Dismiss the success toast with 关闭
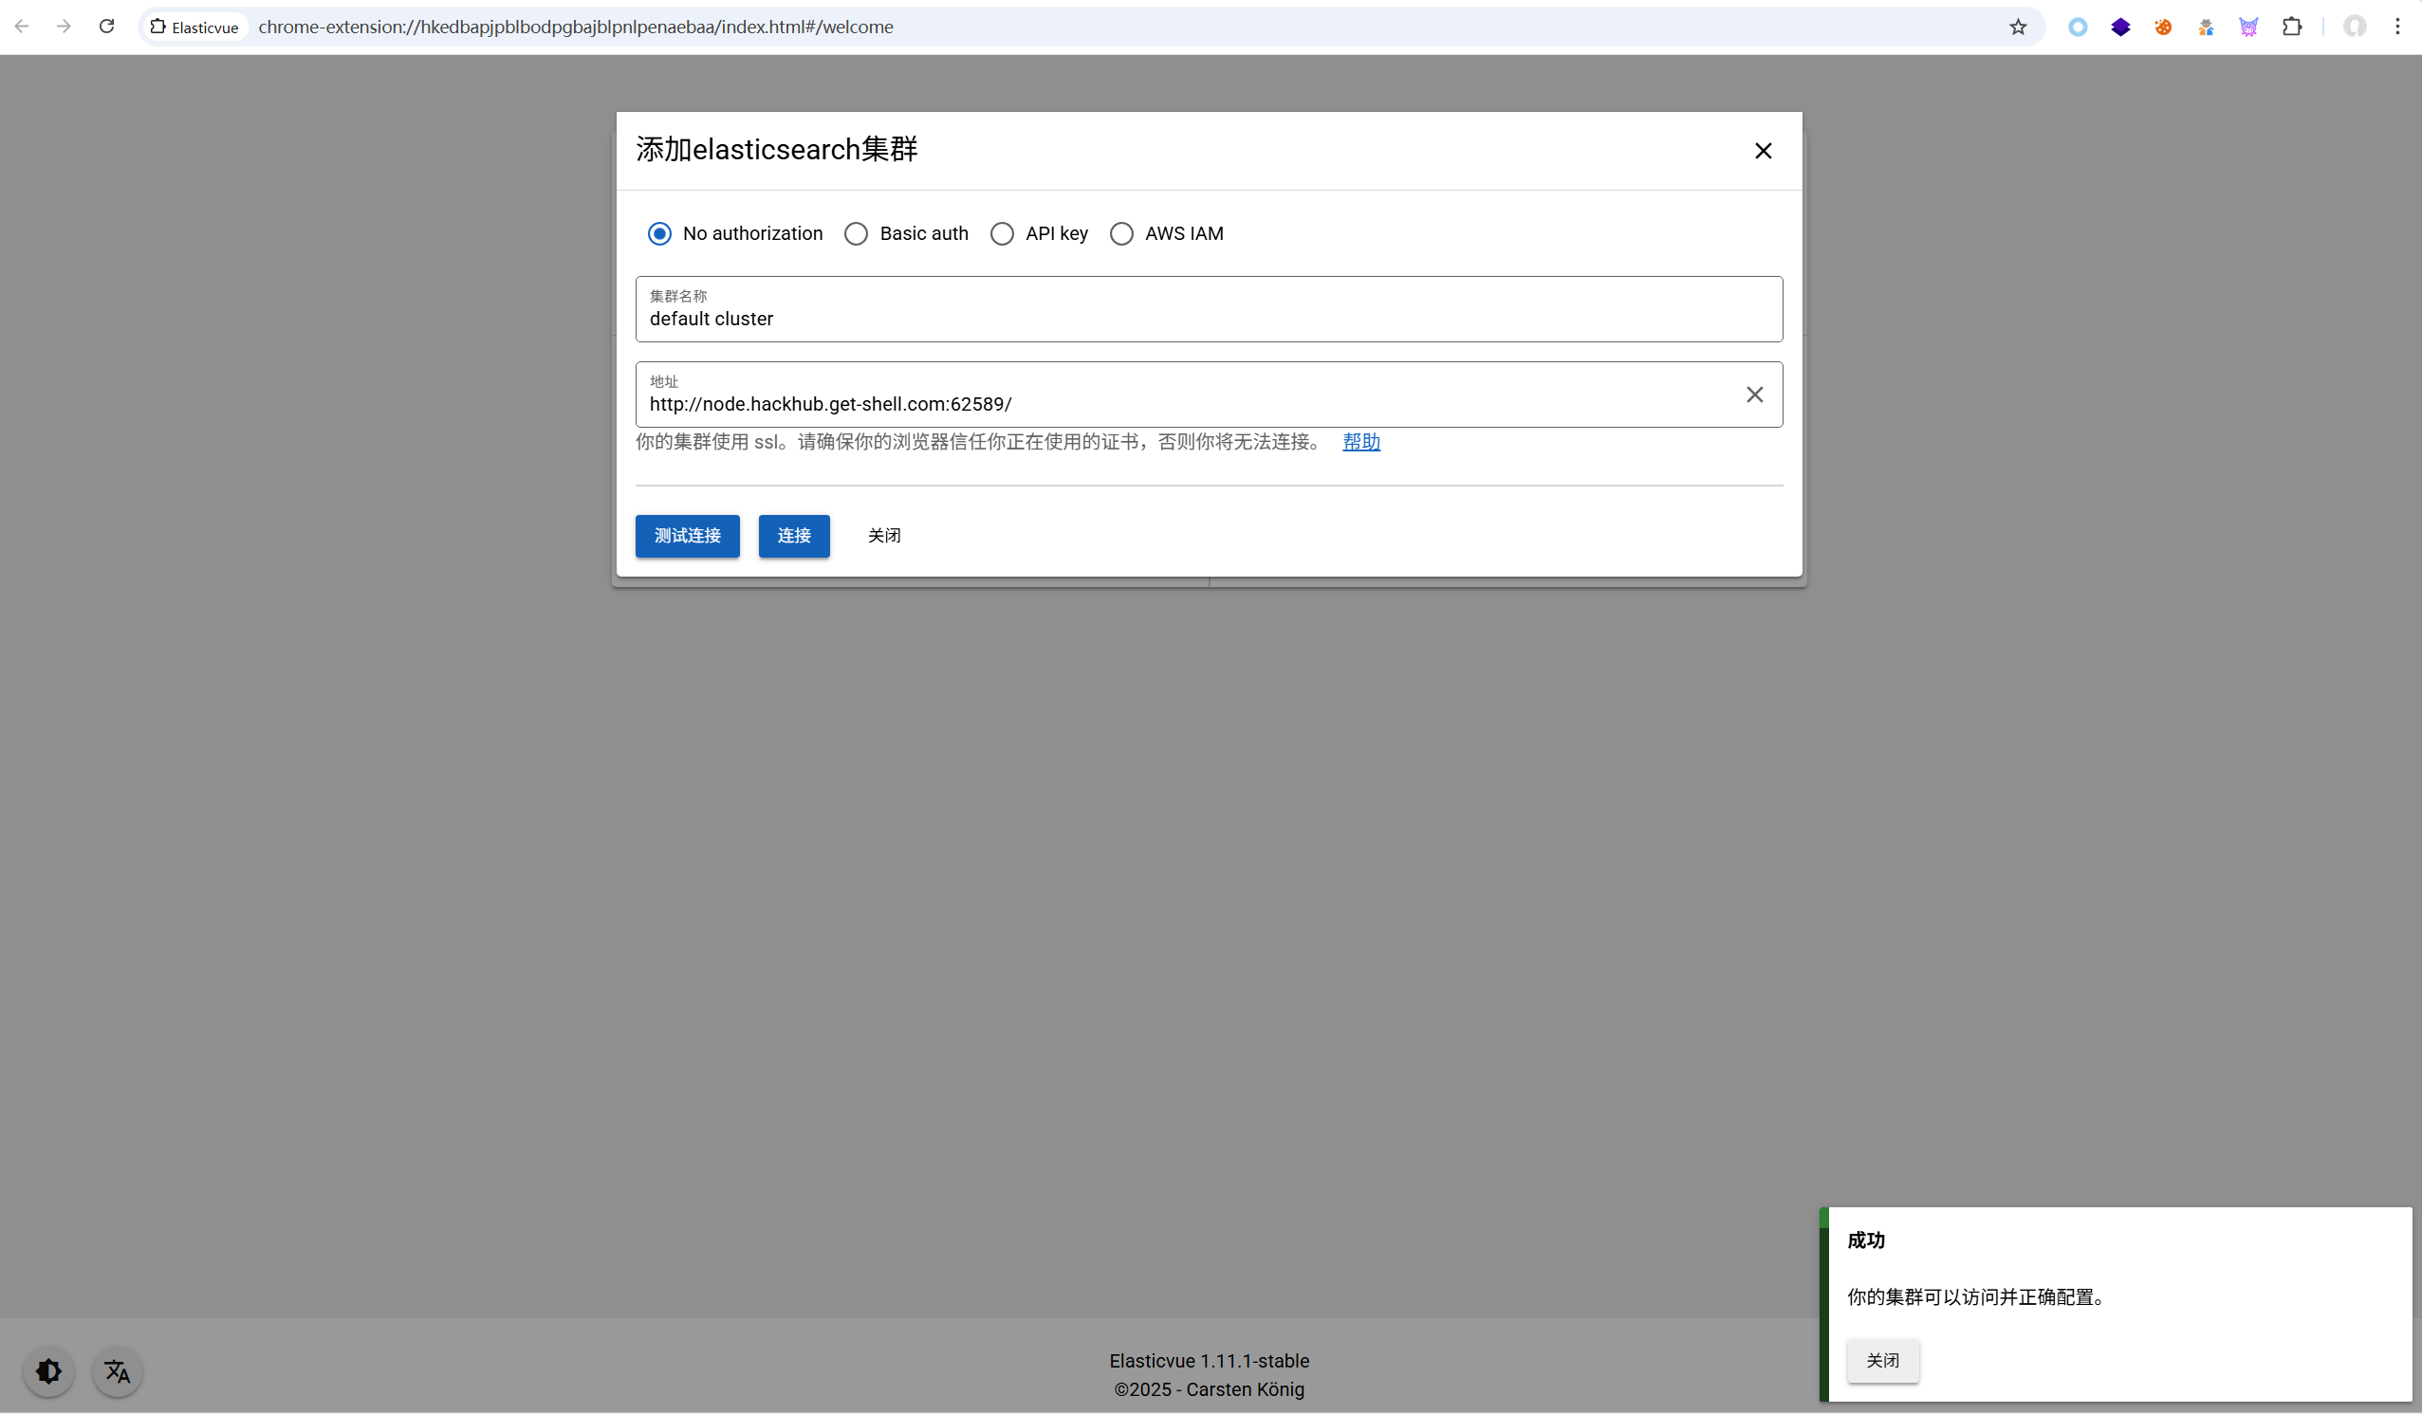The width and height of the screenshot is (2422, 1414). (1882, 1361)
